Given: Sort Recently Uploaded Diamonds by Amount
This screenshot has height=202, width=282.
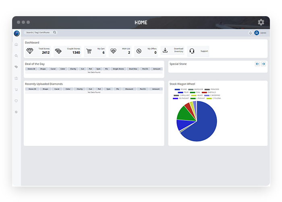Looking at the screenshot, I should point(156,89).
